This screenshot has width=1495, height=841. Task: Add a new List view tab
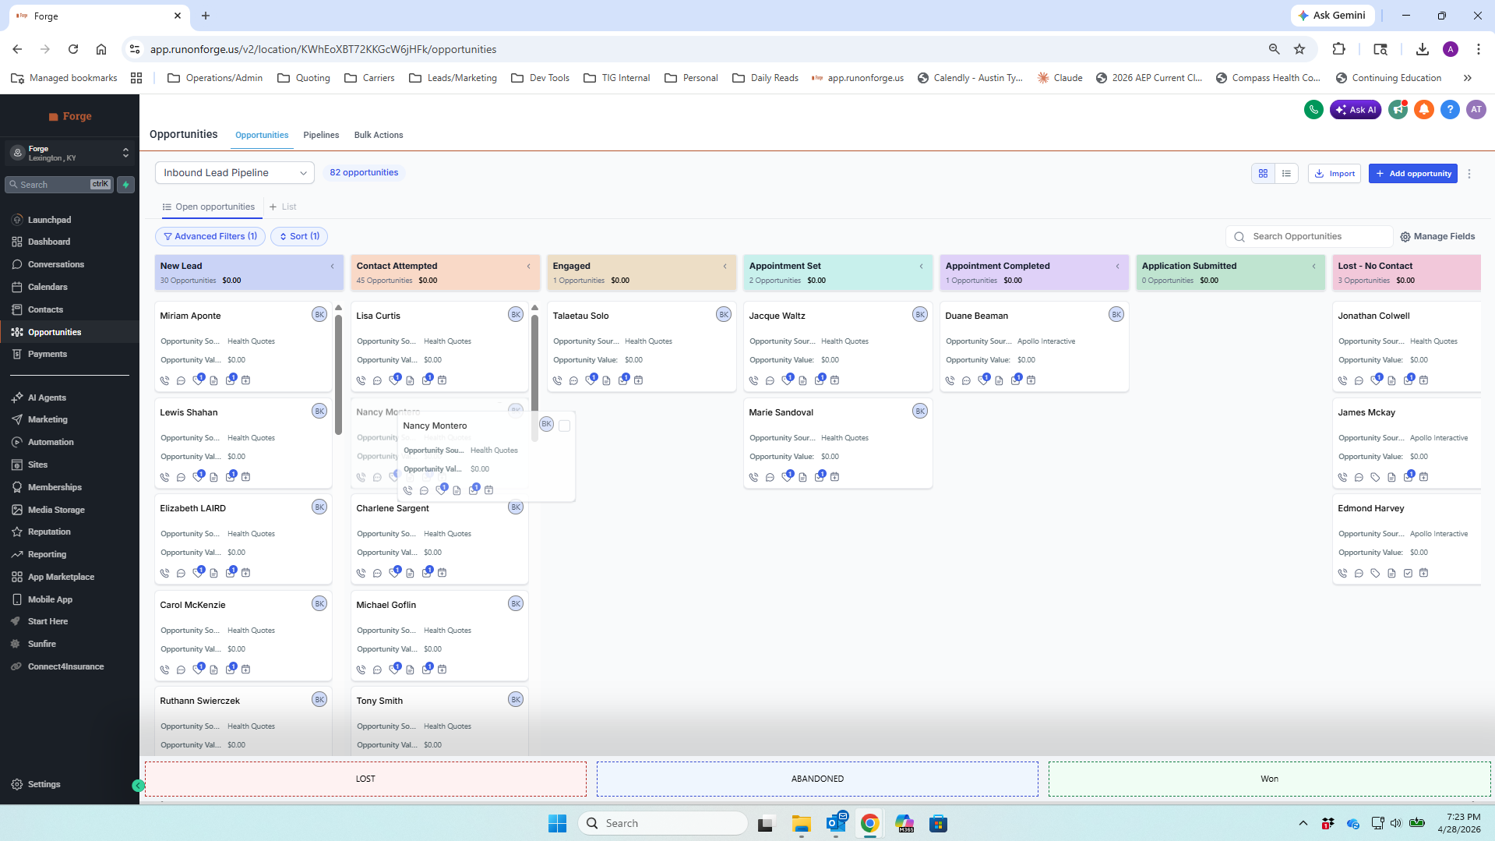[283, 207]
